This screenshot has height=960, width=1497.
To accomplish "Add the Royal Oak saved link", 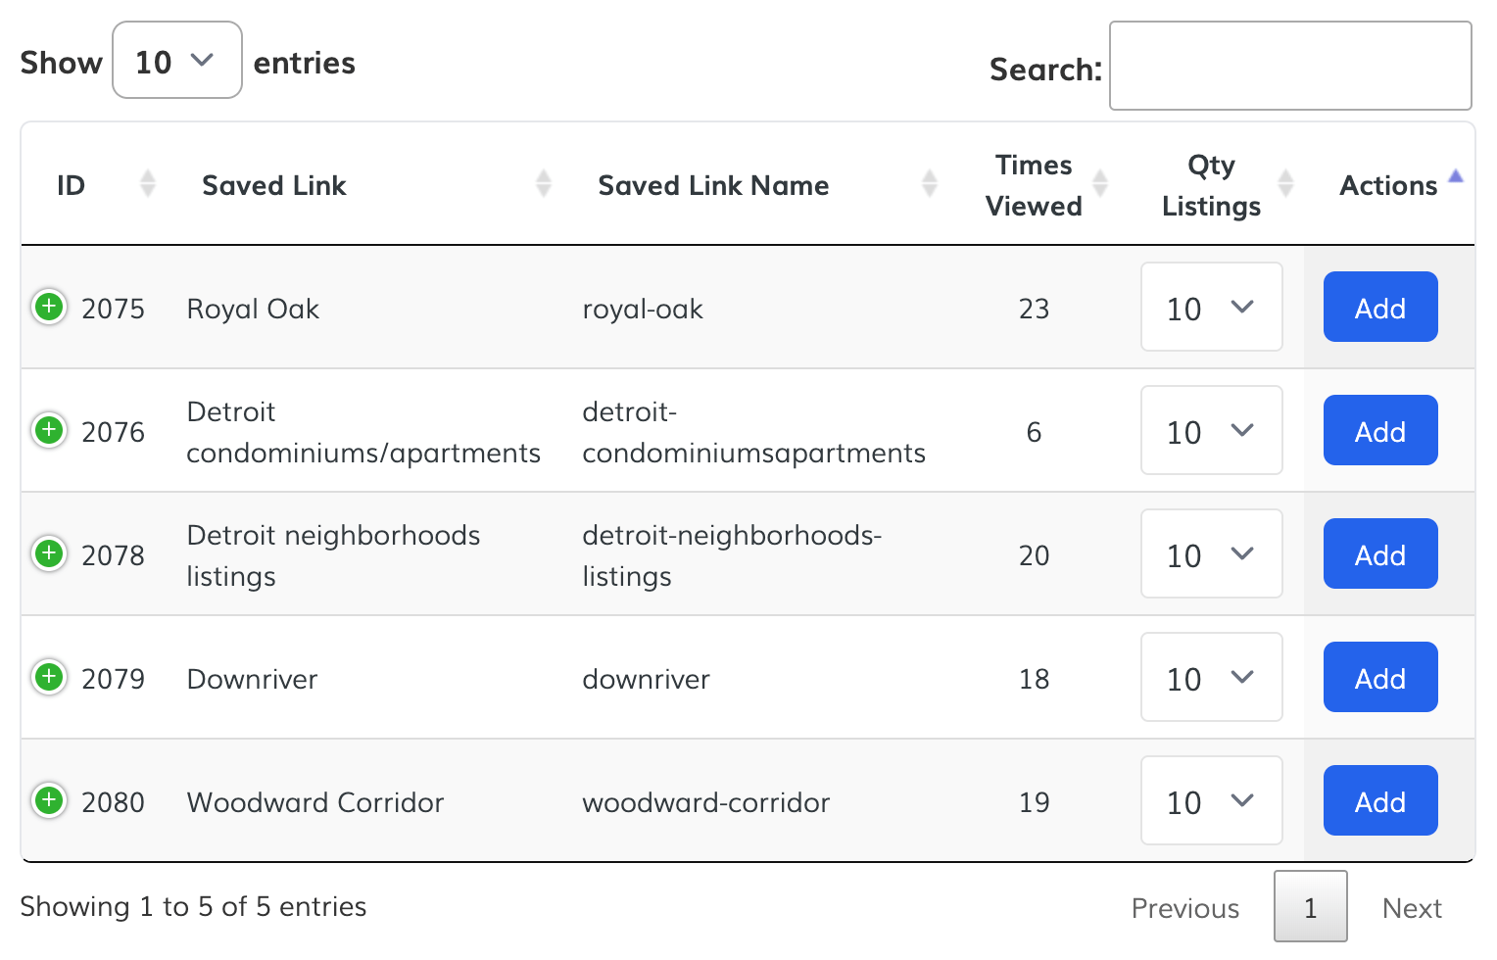I will 1379,308.
